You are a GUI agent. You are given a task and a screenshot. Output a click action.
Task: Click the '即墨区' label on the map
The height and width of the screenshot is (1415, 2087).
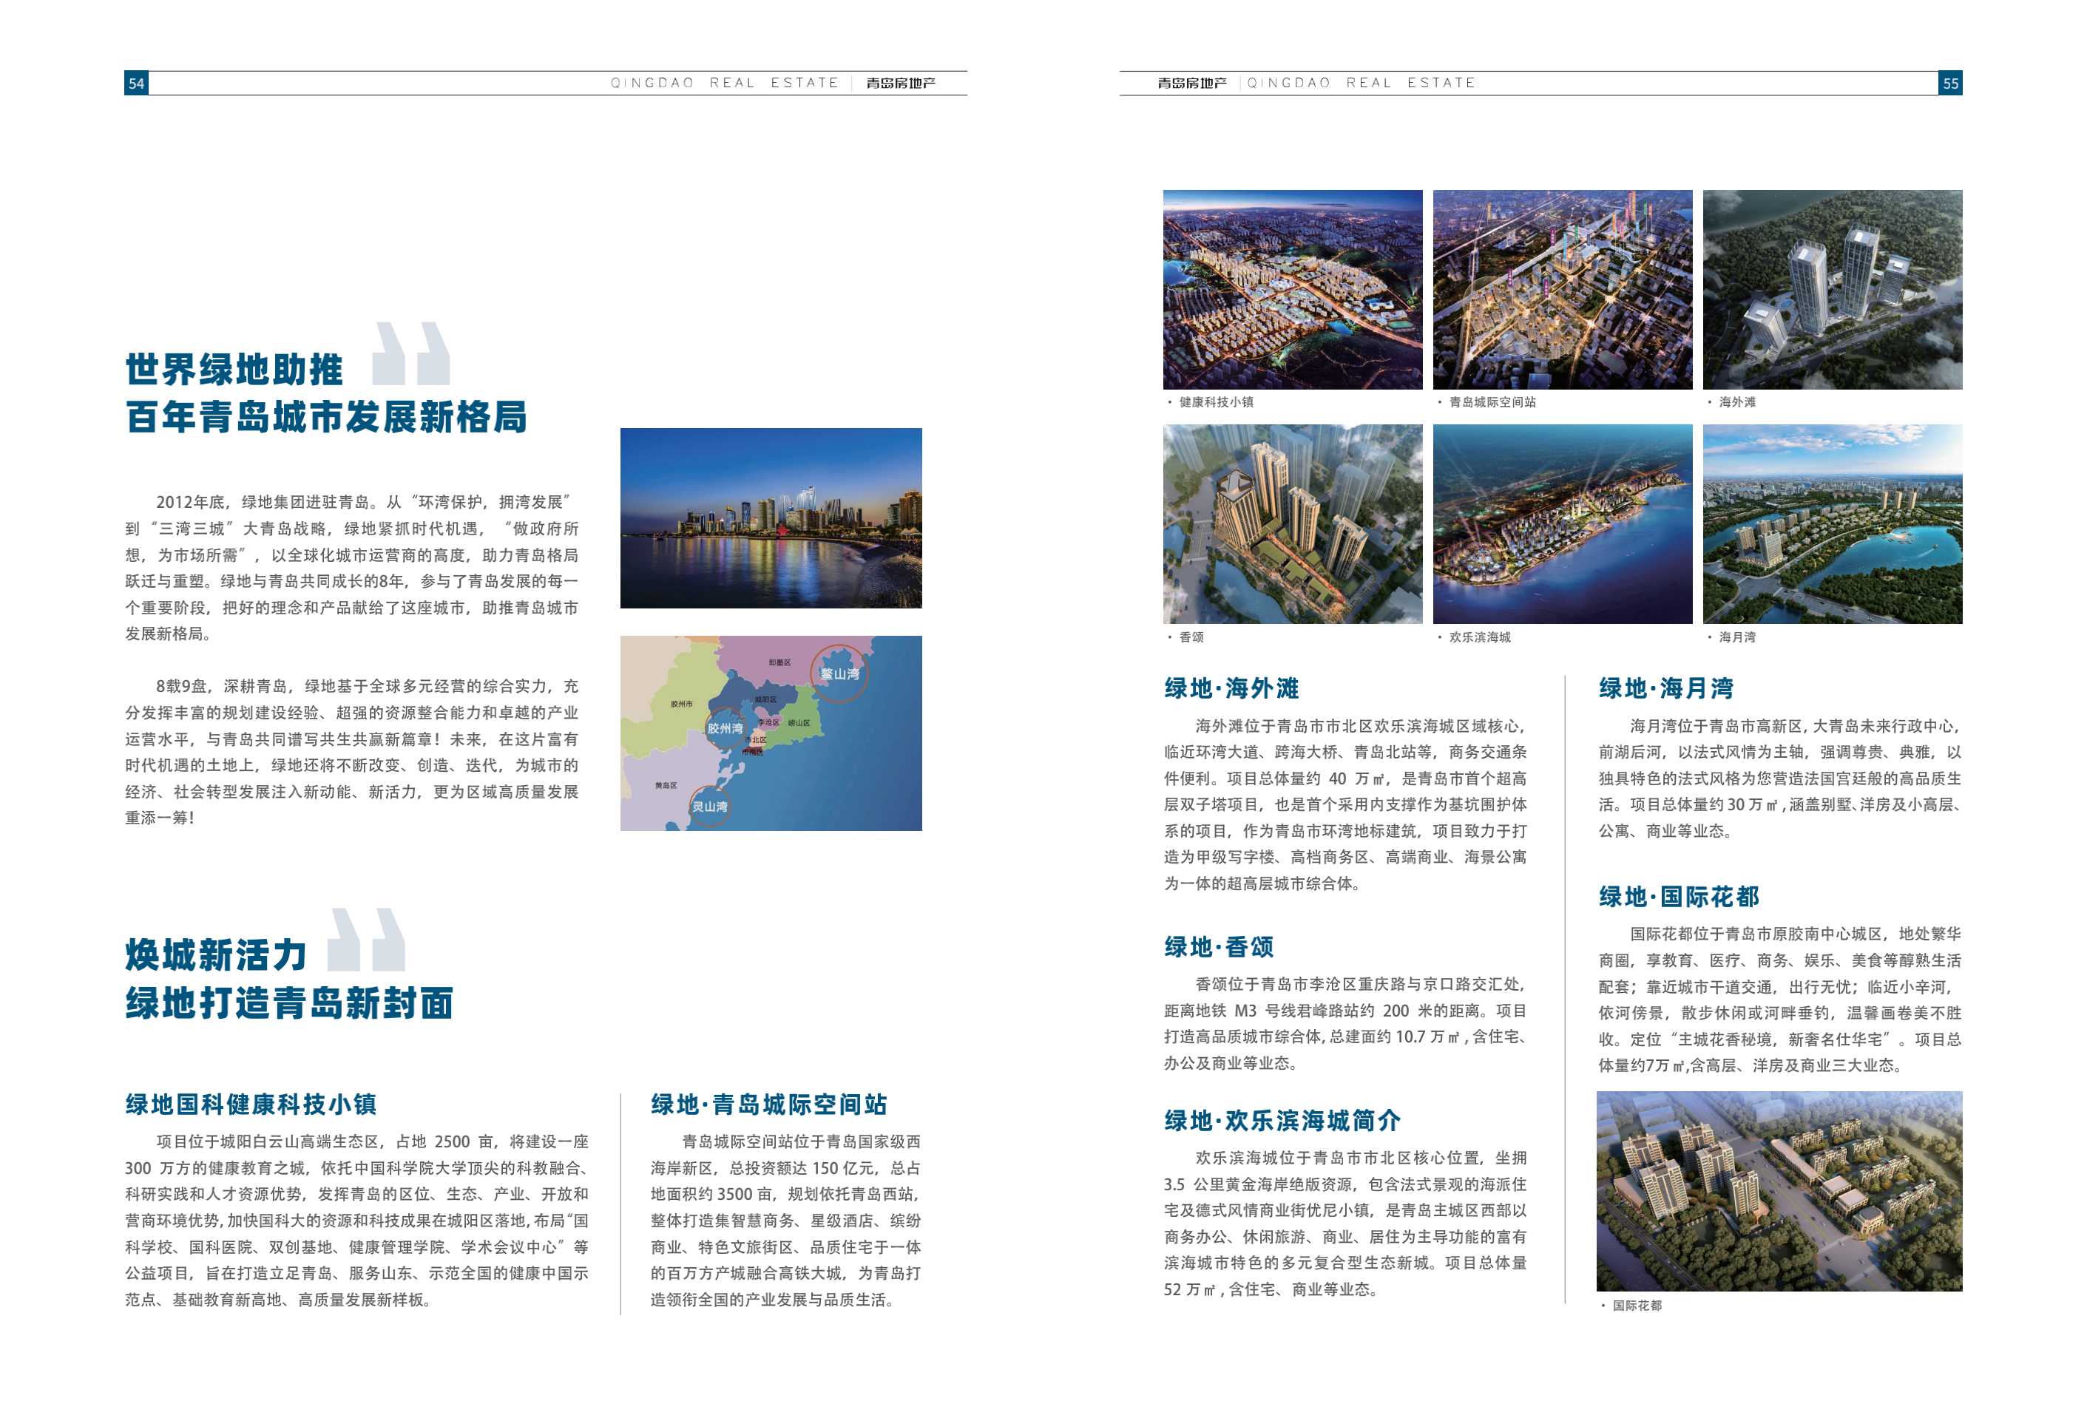tap(779, 662)
